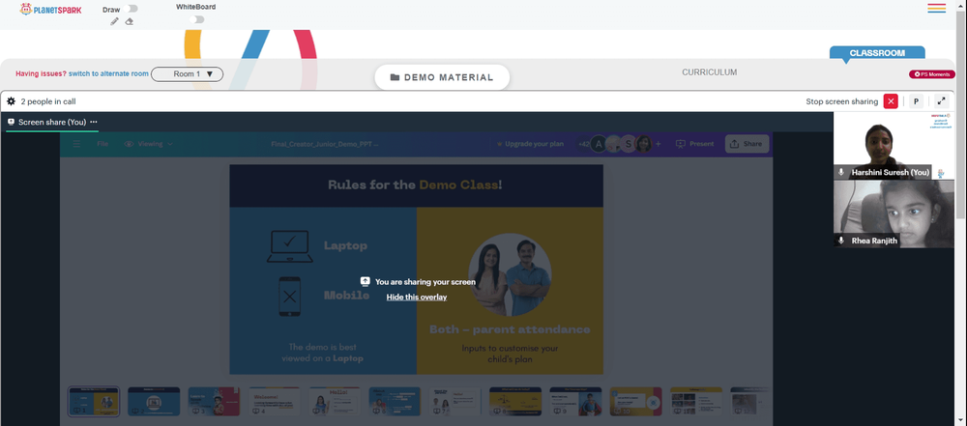967x426 pixels.
Task: Click the Final_Creator_Junior_Demo_PPT file name
Action: click(x=324, y=144)
